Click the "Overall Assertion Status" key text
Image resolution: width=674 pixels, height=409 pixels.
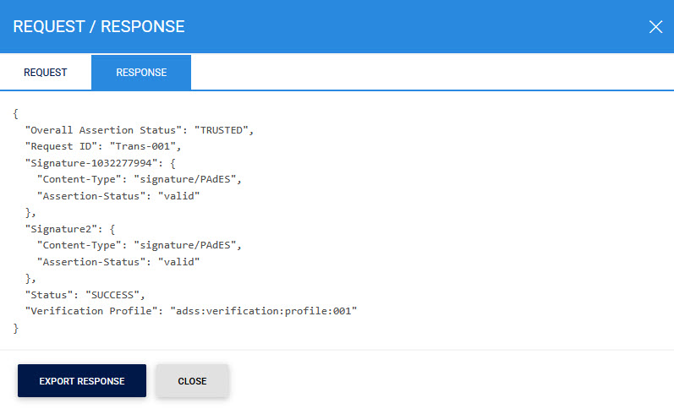[107, 130]
